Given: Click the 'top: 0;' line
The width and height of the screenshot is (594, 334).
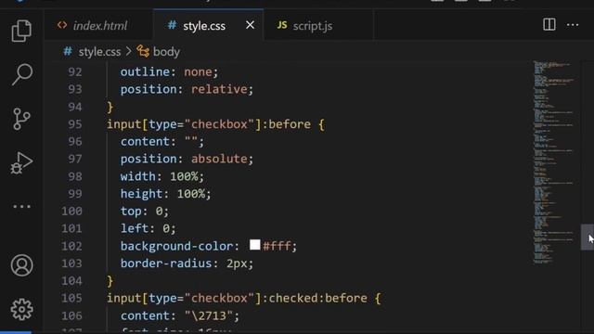Looking at the screenshot, I should pyautogui.click(x=145, y=212).
